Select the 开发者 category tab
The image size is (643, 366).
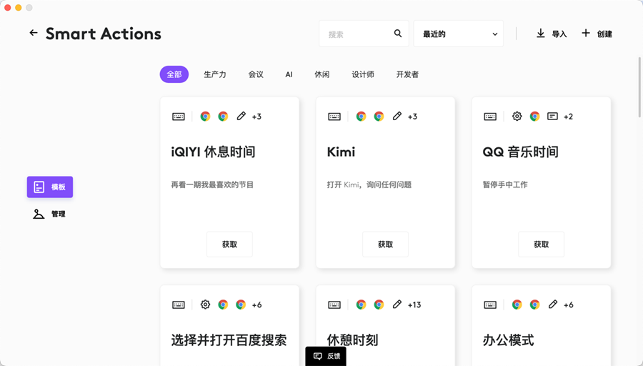click(408, 74)
